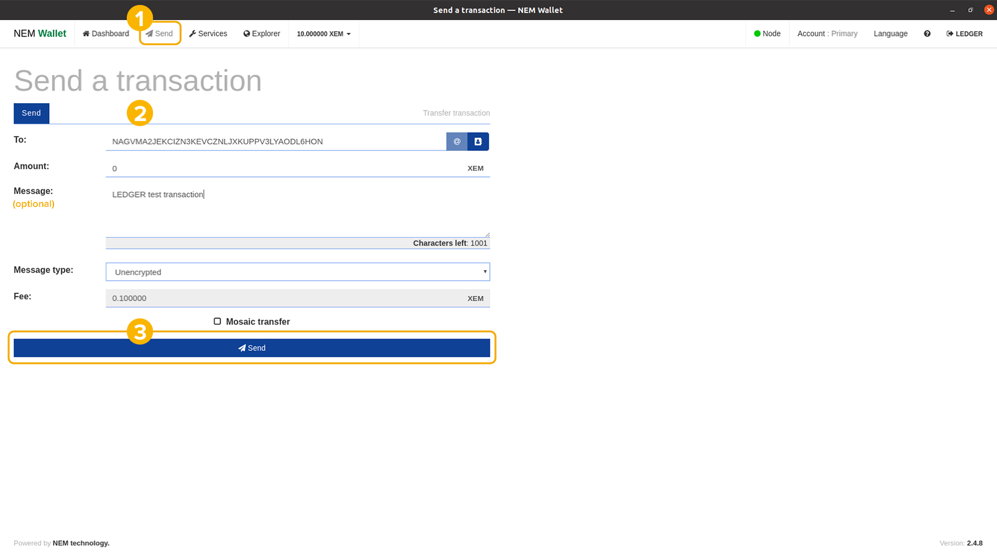
Task: Click the Characters left: 1001 counter
Action: point(450,243)
